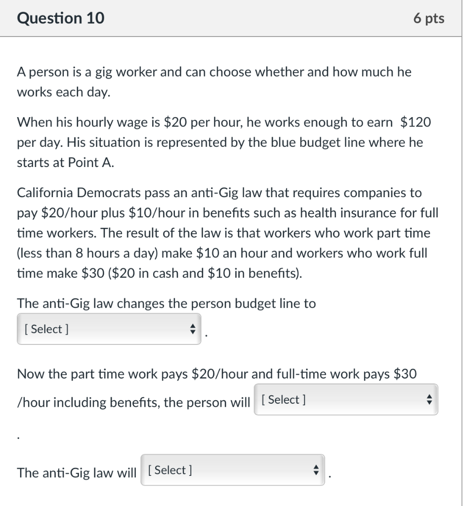Click the arrow icon on 'person will' dropdown
The height and width of the screenshot is (506, 464).
pos(429,399)
